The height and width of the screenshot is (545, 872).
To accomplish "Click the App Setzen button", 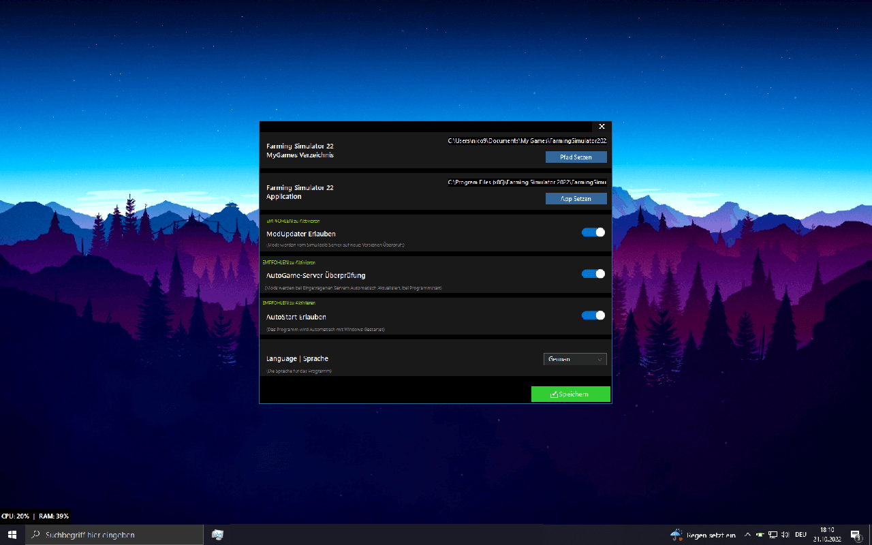I will 576,199.
